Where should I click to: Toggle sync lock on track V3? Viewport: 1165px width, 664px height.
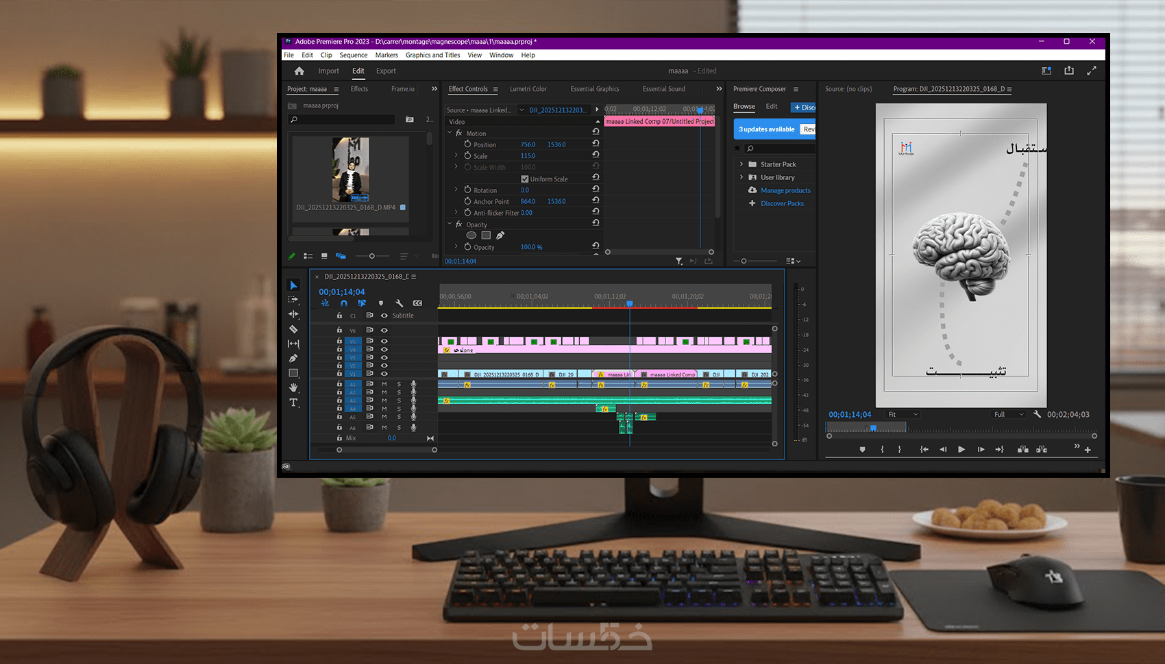[369, 357]
